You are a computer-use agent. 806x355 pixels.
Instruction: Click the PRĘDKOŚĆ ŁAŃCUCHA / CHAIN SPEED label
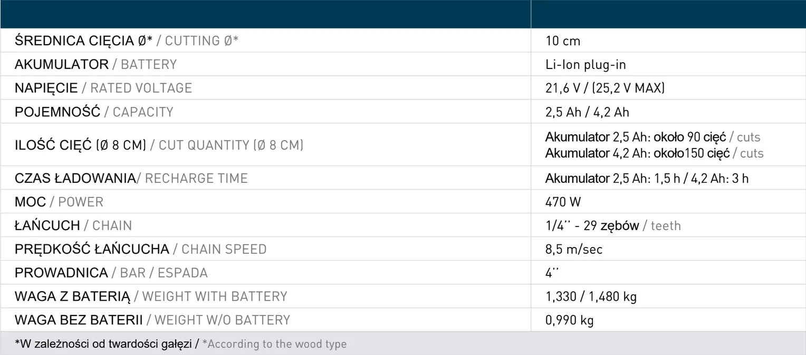140,249
